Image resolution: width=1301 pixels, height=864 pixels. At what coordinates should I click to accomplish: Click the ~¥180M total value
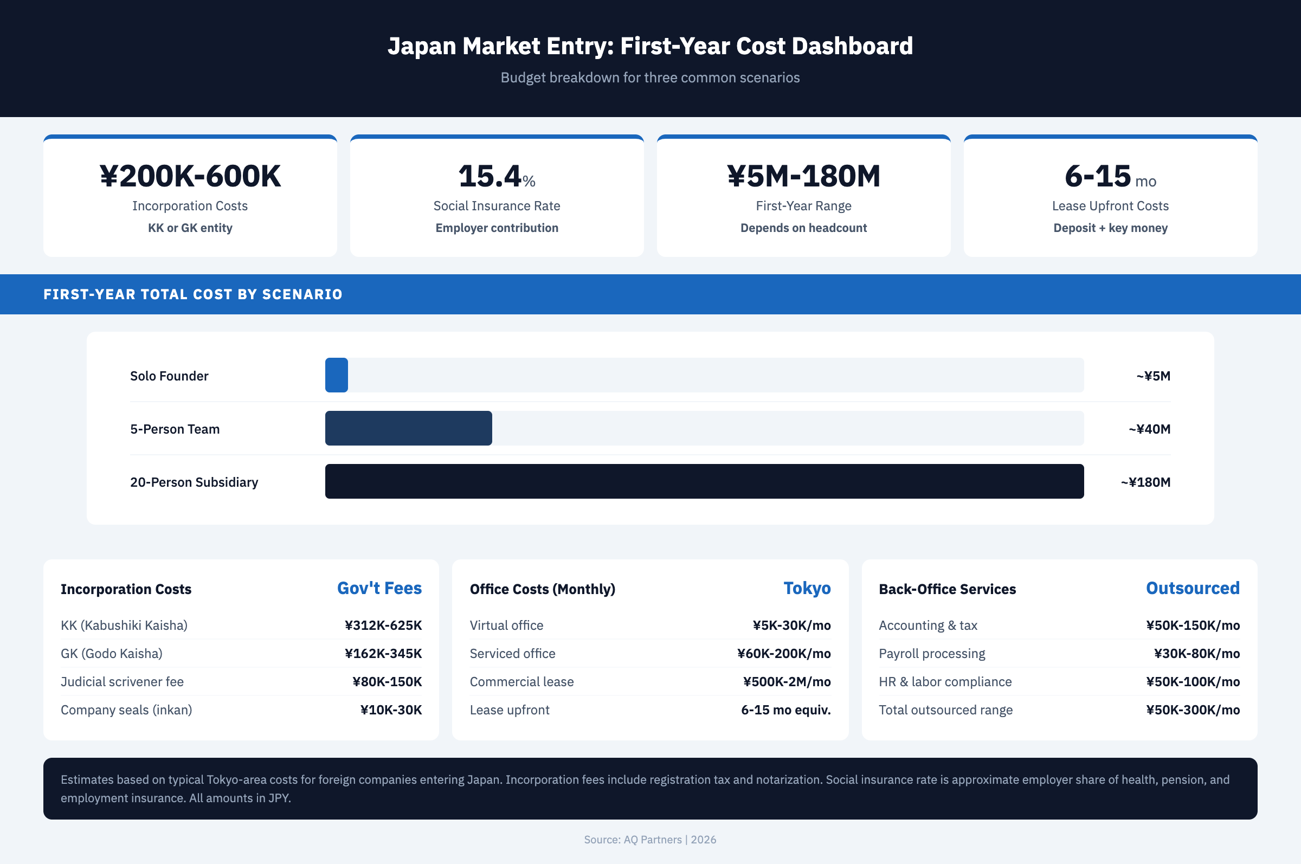[x=1145, y=482]
